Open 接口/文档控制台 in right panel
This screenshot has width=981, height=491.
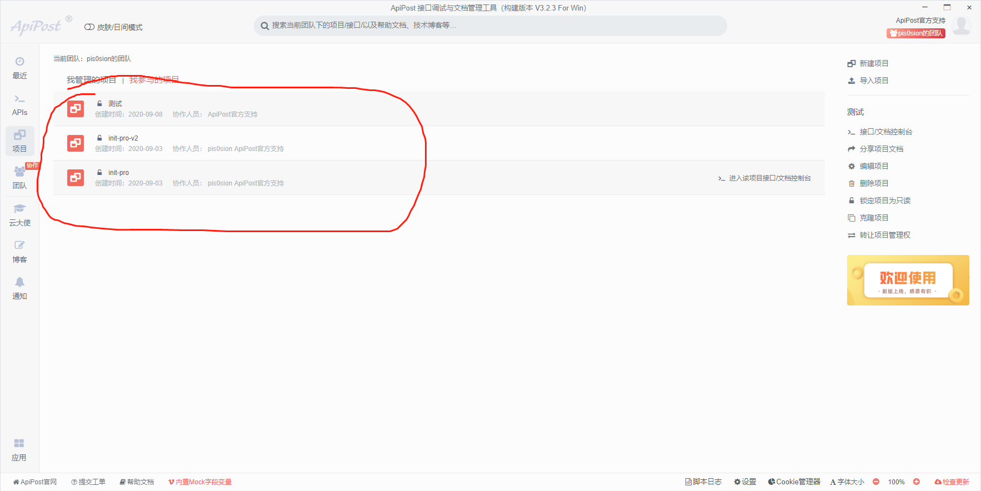pyautogui.click(x=880, y=132)
